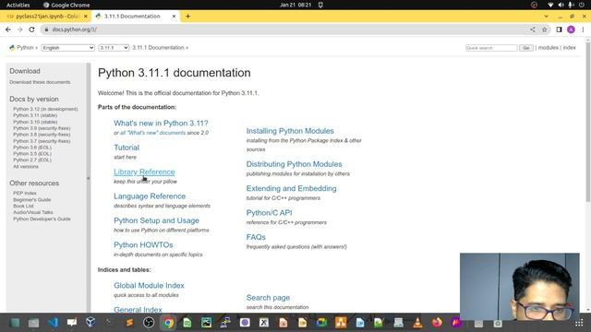
Task: Click the Go search button
Action: point(525,48)
